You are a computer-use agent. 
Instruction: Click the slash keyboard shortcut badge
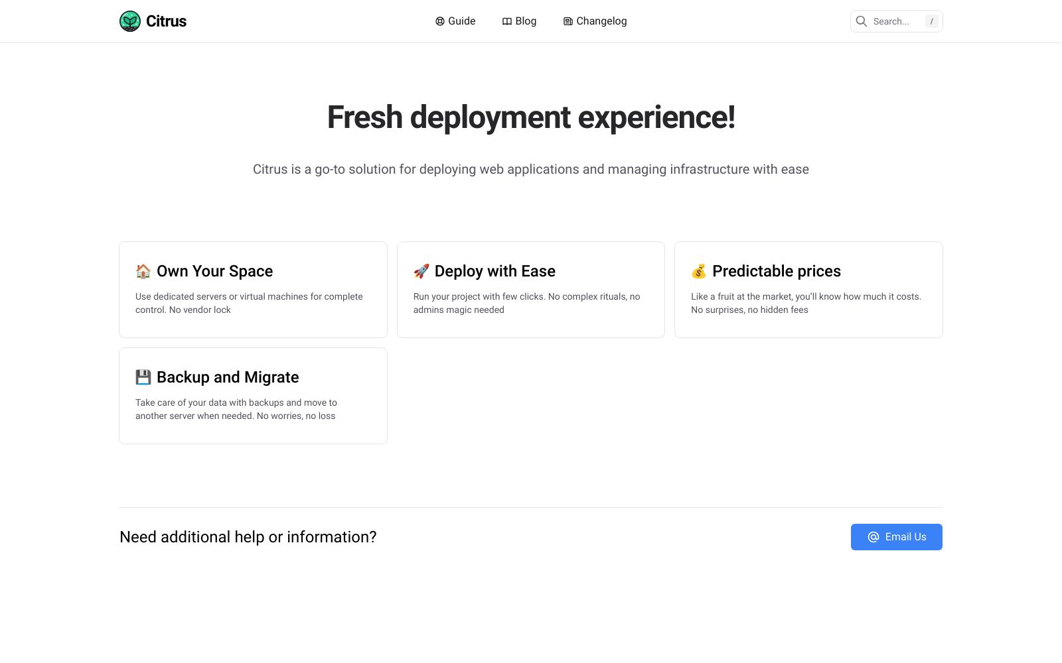[932, 21]
